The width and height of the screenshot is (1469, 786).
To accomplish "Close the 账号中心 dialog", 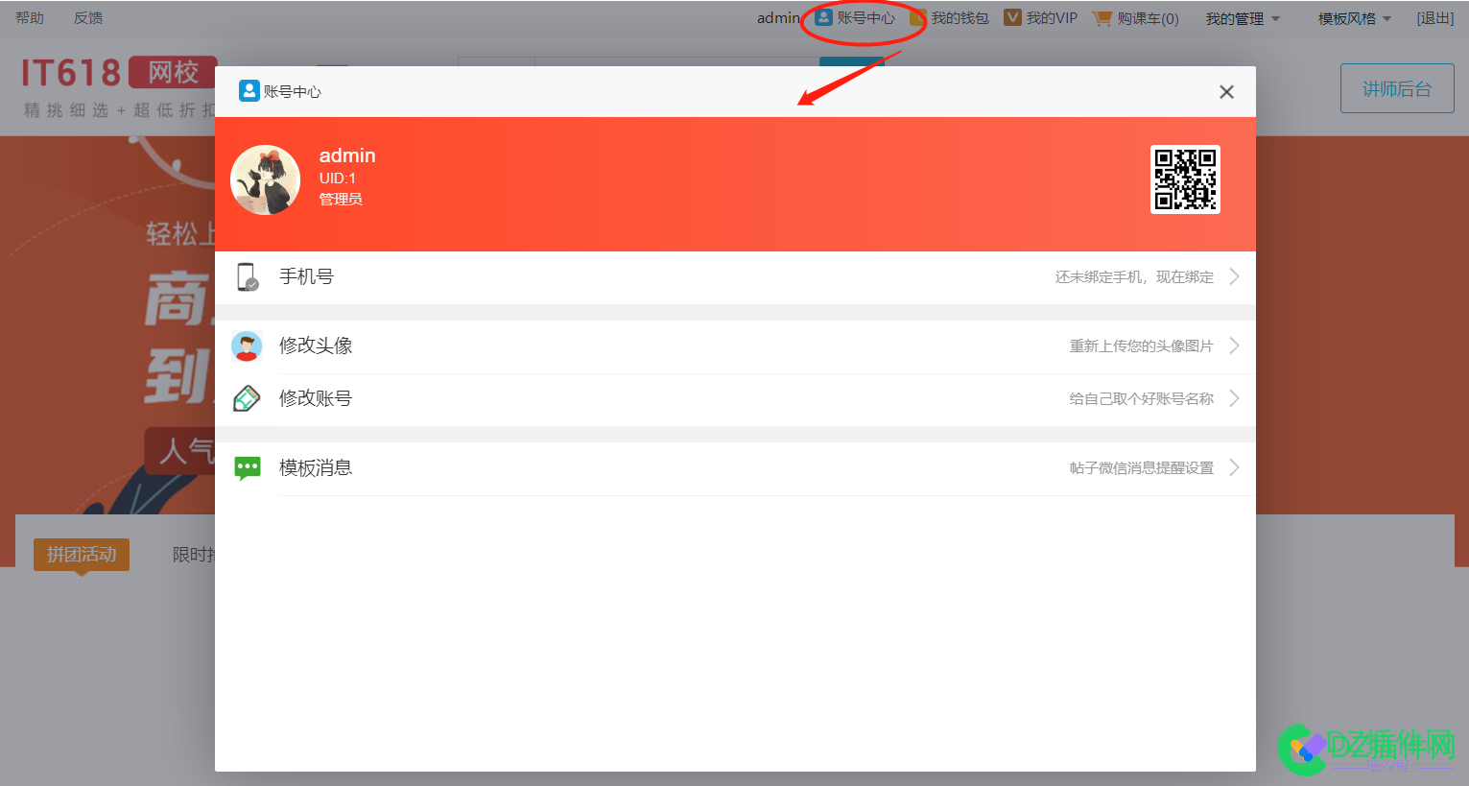I will coord(1226,92).
